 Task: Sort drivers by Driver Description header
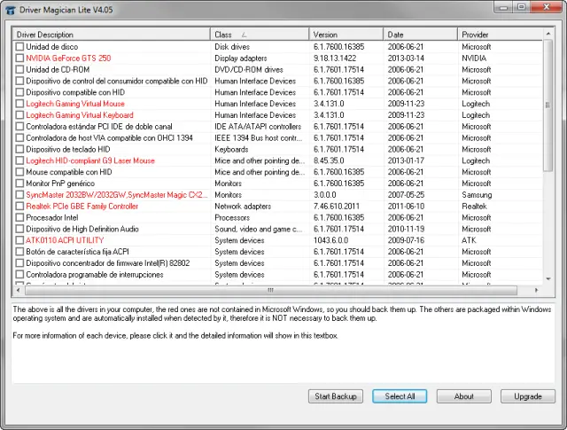pyautogui.click(x=111, y=35)
